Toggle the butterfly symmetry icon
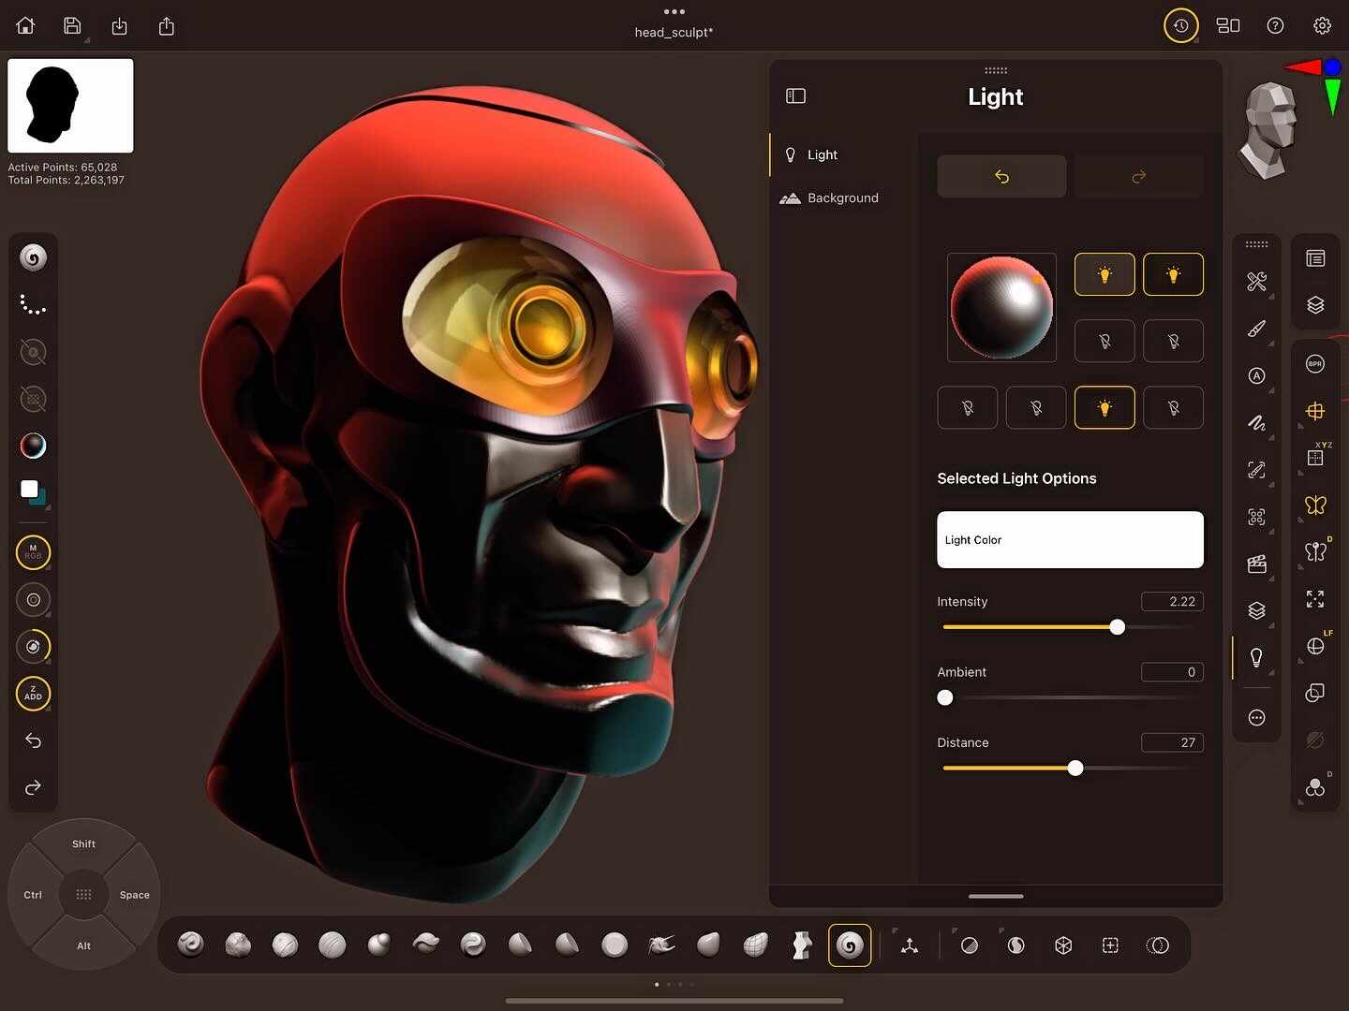The height and width of the screenshot is (1011, 1349). (x=1315, y=505)
